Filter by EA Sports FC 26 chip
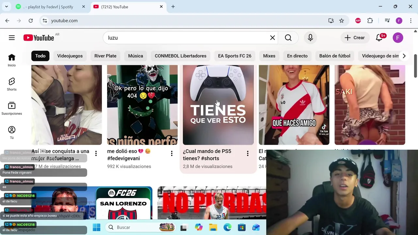 click(235, 56)
